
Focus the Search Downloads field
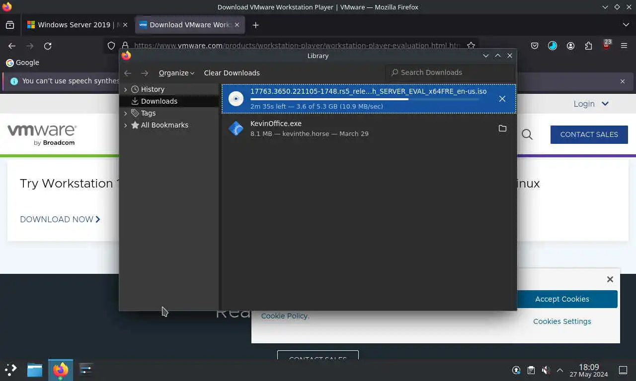point(450,72)
